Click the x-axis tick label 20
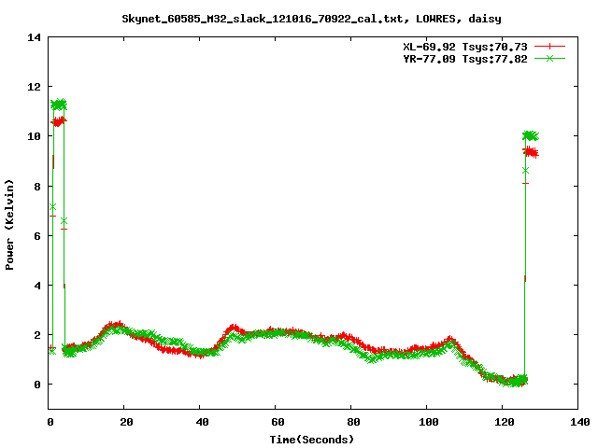 [126, 422]
